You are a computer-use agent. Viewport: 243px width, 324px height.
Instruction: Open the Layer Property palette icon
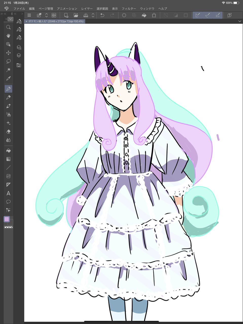coord(19,47)
